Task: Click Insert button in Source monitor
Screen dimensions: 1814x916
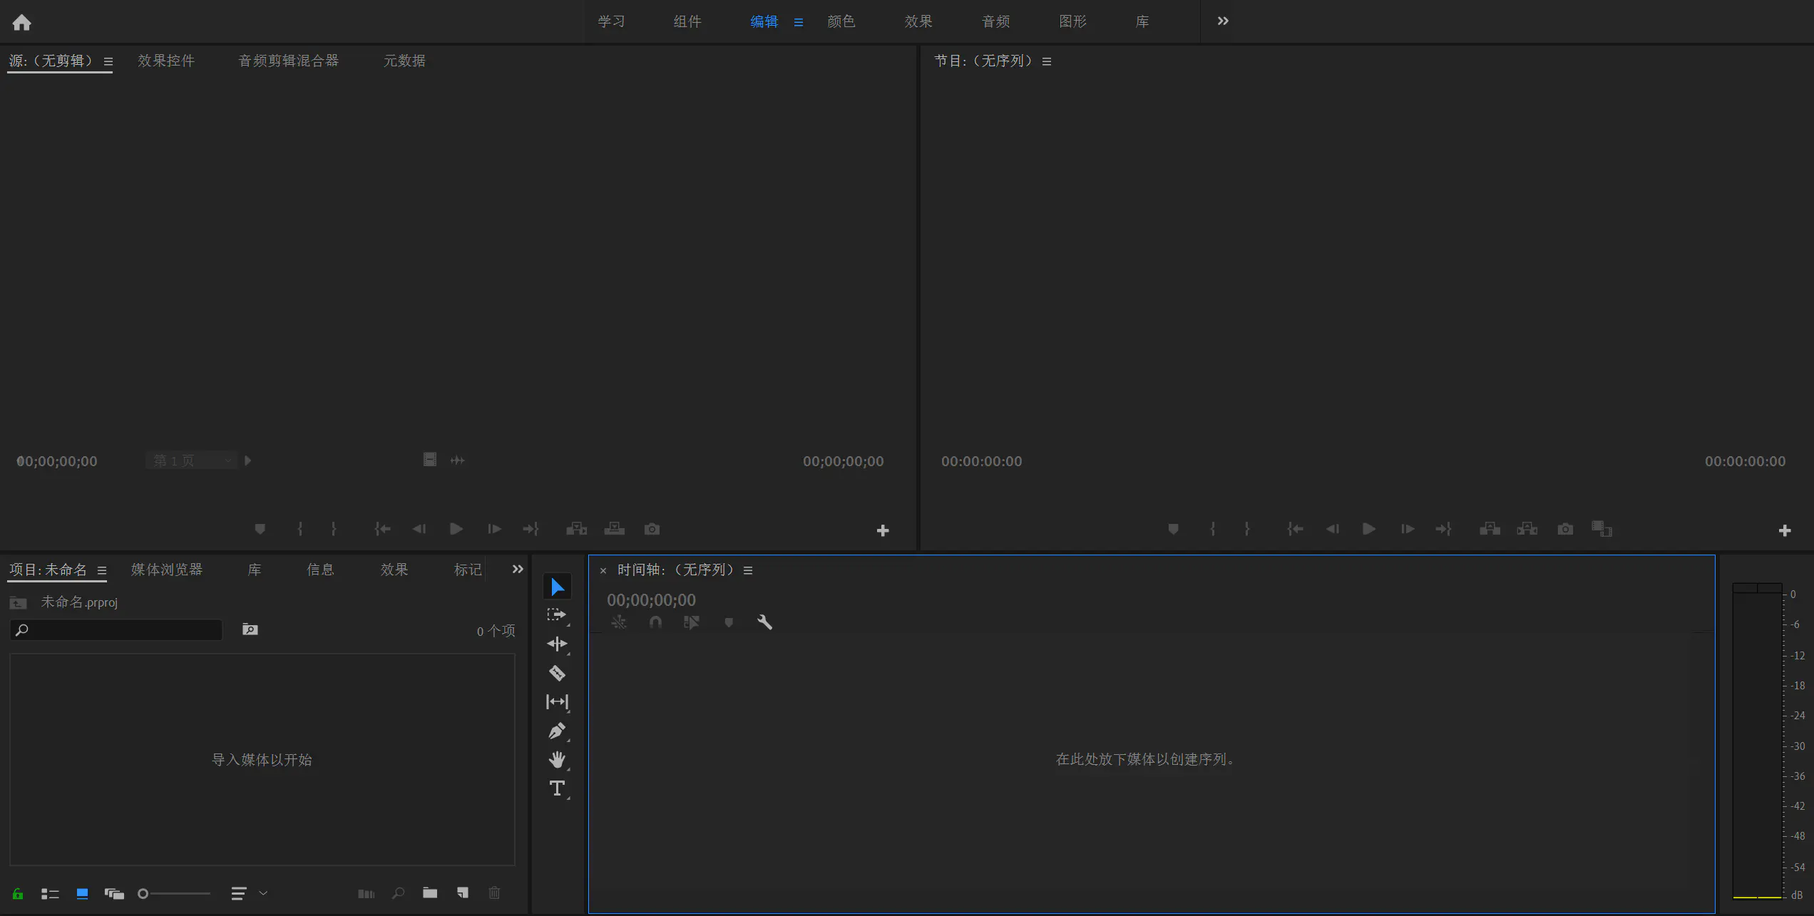Action: [576, 529]
